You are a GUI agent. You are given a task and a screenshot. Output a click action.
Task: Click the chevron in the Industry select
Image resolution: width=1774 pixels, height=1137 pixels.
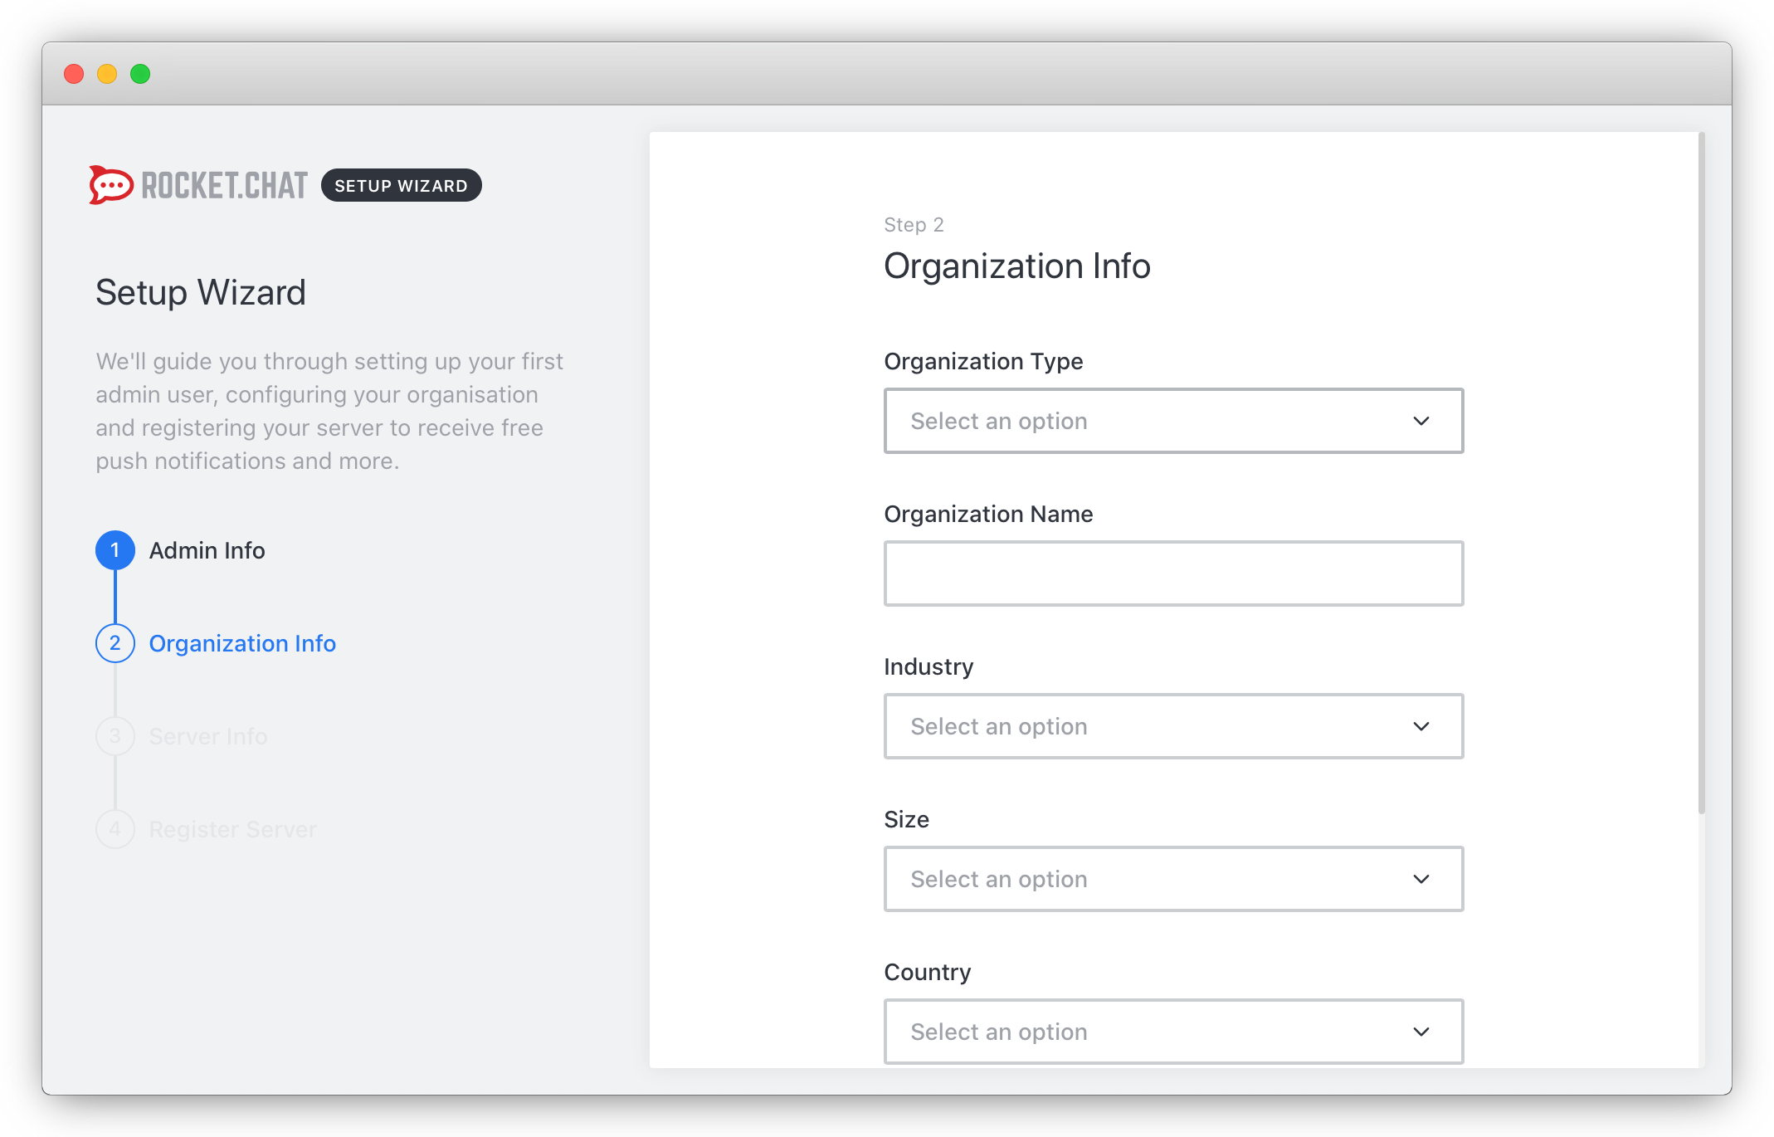[1421, 726]
